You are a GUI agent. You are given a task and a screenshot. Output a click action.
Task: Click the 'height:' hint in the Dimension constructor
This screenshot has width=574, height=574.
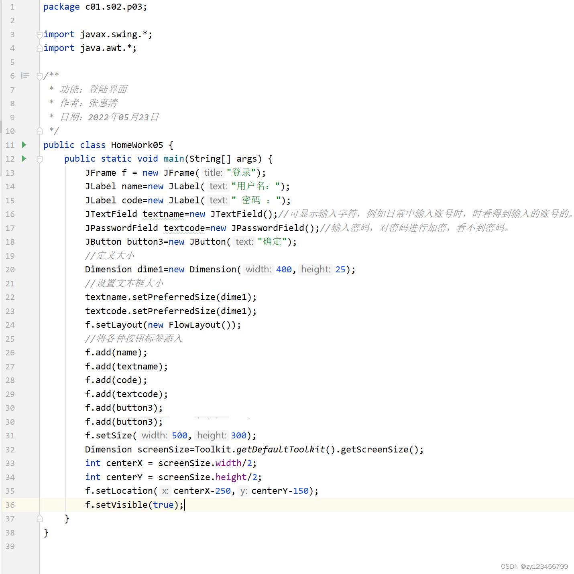point(316,270)
